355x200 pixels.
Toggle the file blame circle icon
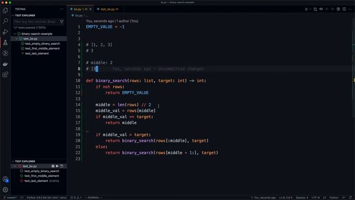pyautogui.click(x=338, y=9)
